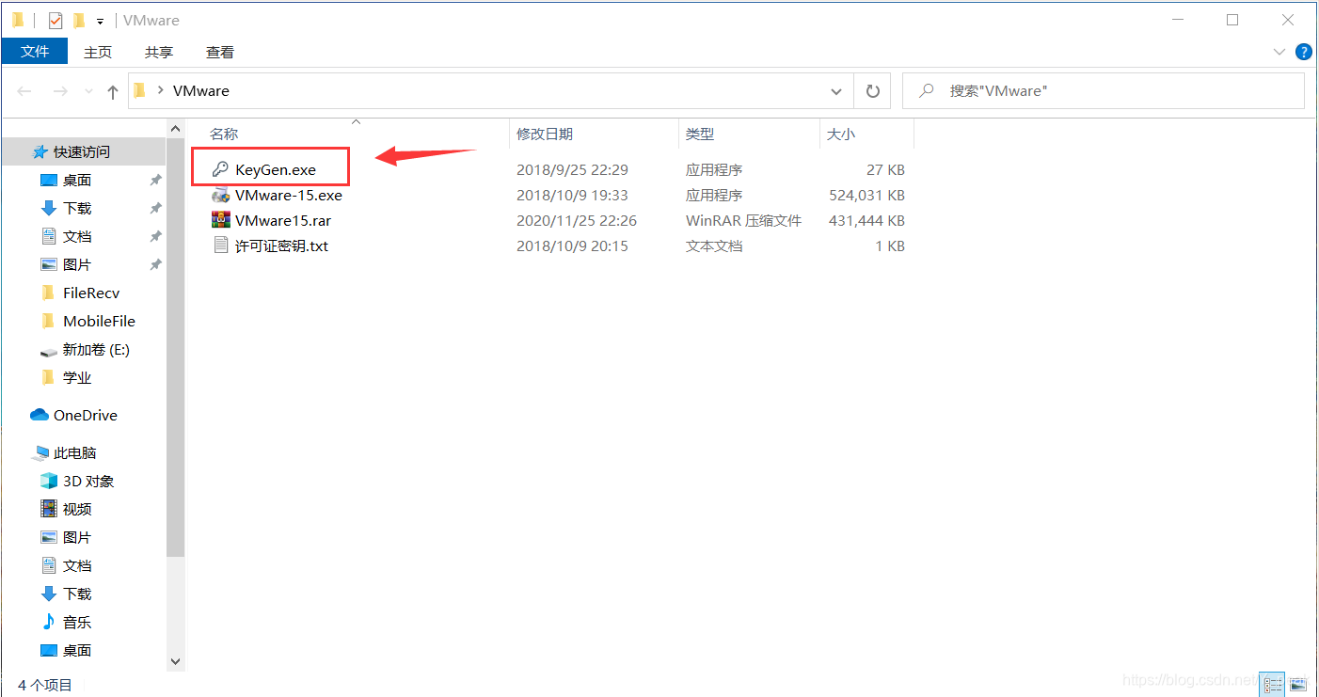Image resolution: width=1319 pixels, height=697 pixels.
Task: Expand the ribbon with the chevron
Action: coord(1279,52)
